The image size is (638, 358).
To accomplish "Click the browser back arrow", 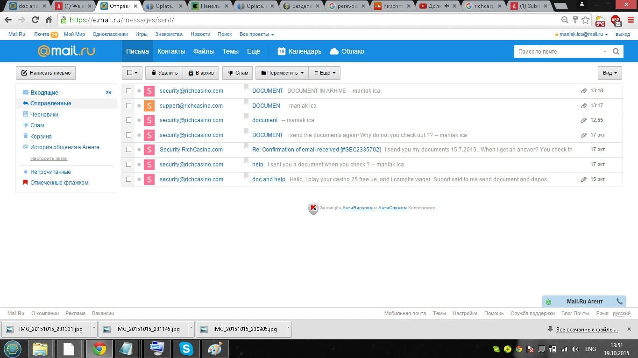I will (x=8, y=20).
